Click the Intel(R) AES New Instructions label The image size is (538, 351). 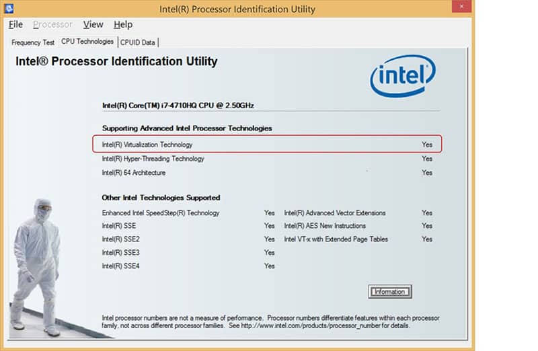325,226
